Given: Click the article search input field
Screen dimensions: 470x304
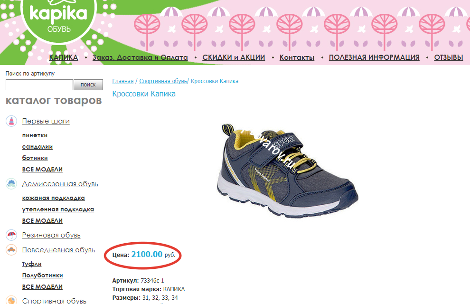Looking at the screenshot, I should pyautogui.click(x=39, y=85).
